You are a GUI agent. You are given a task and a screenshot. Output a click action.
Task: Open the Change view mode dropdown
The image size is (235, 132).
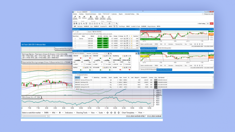point(208,14)
